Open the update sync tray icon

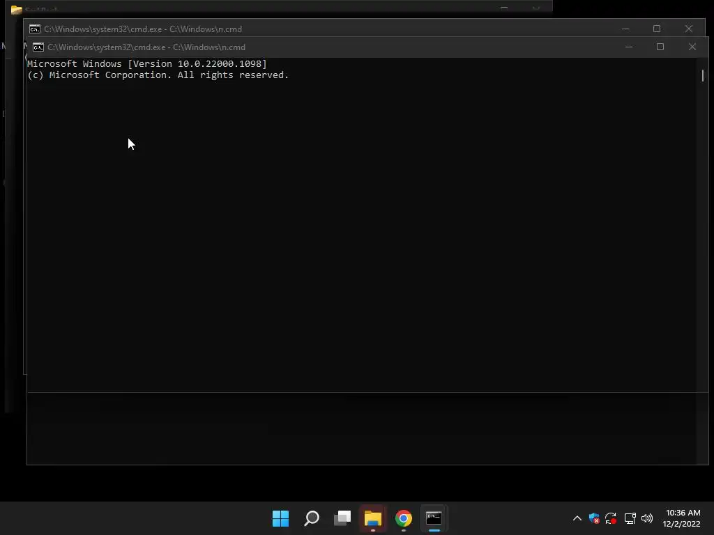pos(611,518)
